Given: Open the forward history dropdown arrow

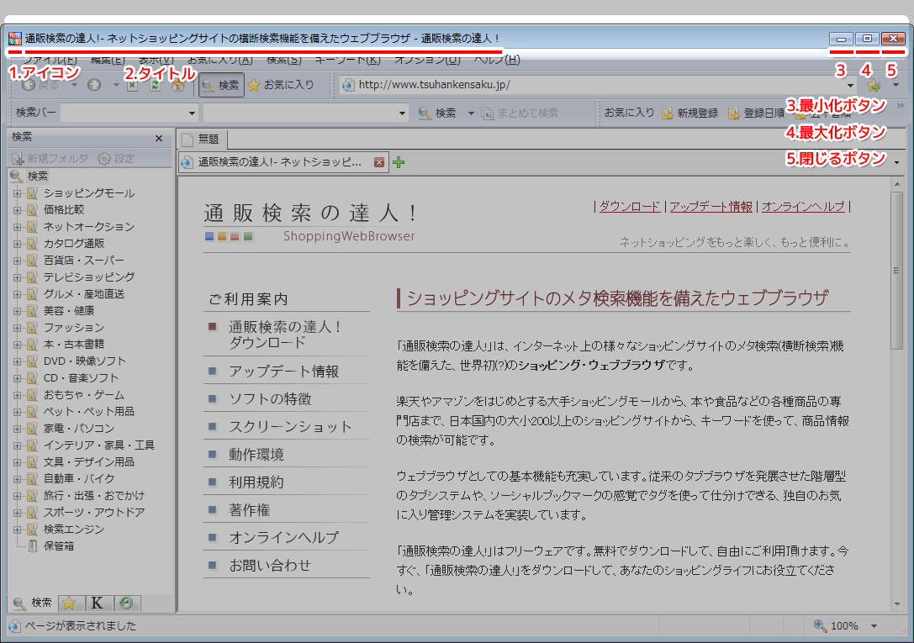Looking at the screenshot, I should [115, 85].
